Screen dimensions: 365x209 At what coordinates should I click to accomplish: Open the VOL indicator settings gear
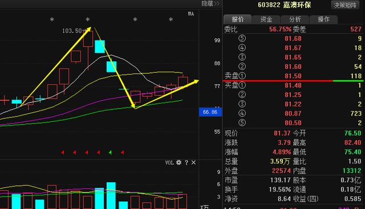click(179, 162)
